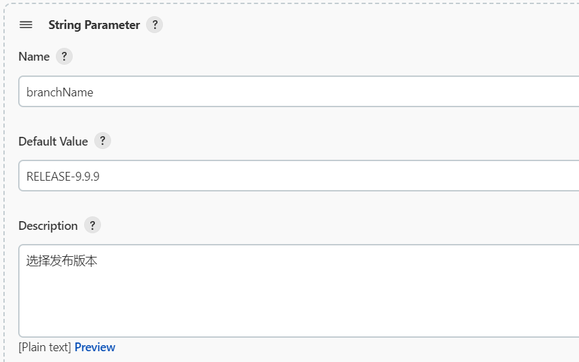579x362 pixels.
Task: Open help for String Parameter heading
Action: pyautogui.click(x=155, y=25)
